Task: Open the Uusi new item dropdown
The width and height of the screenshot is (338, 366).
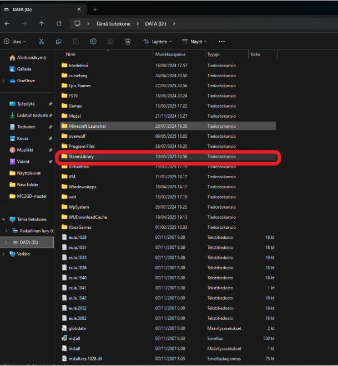Action: point(14,42)
